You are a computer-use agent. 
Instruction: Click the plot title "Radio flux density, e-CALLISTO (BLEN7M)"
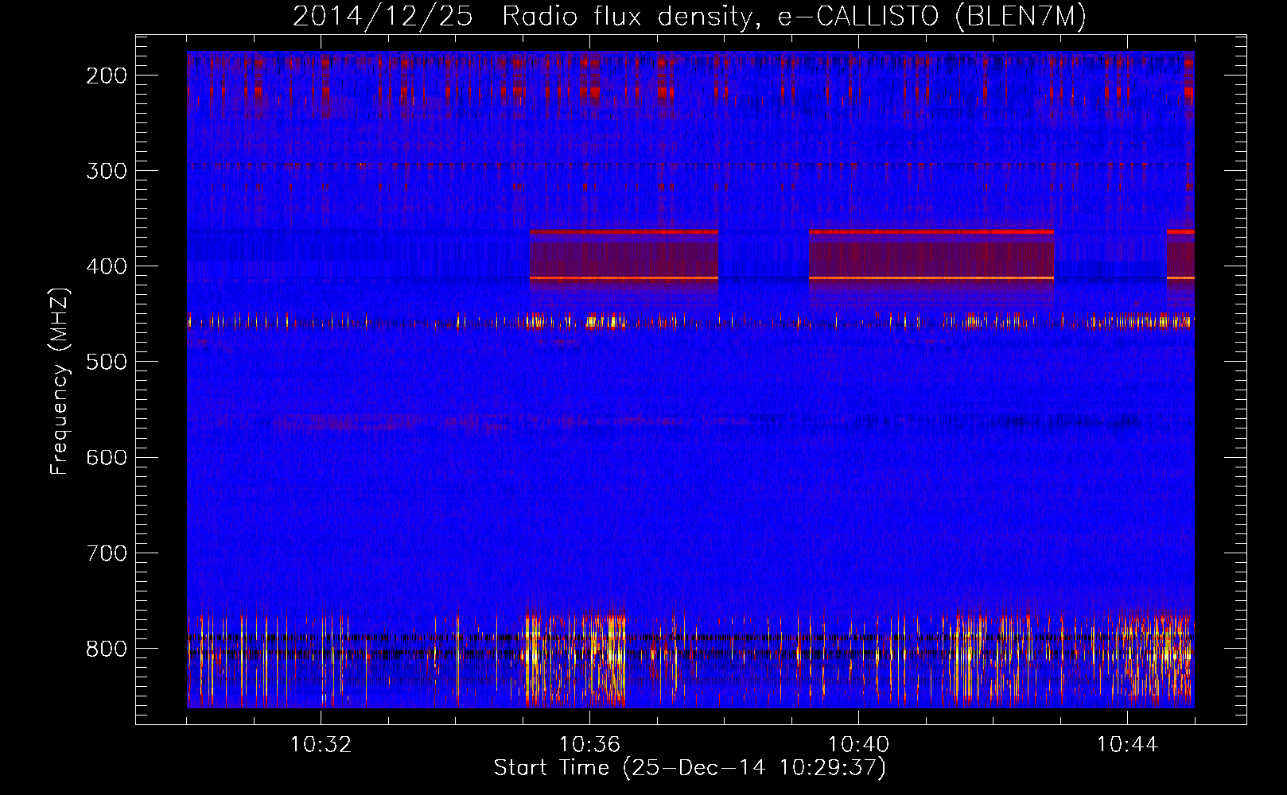point(794,17)
